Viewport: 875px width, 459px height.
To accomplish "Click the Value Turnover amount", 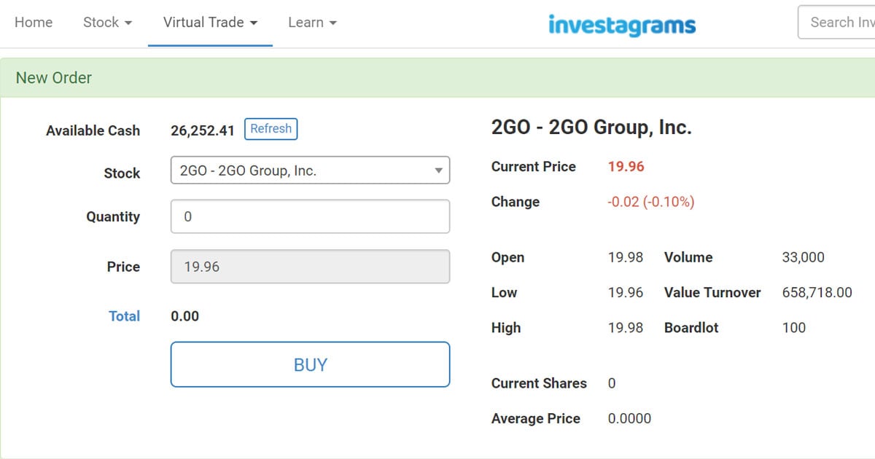I will [x=817, y=293].
